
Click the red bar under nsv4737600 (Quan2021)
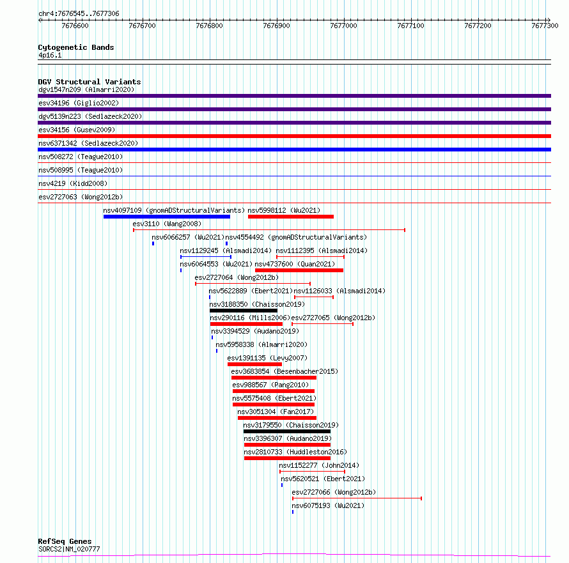click(x=299, y=270)
